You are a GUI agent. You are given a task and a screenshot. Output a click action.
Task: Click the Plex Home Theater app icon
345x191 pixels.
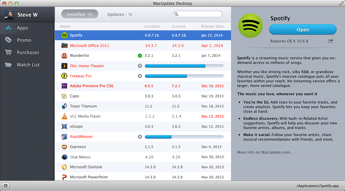tap(64, 66)
